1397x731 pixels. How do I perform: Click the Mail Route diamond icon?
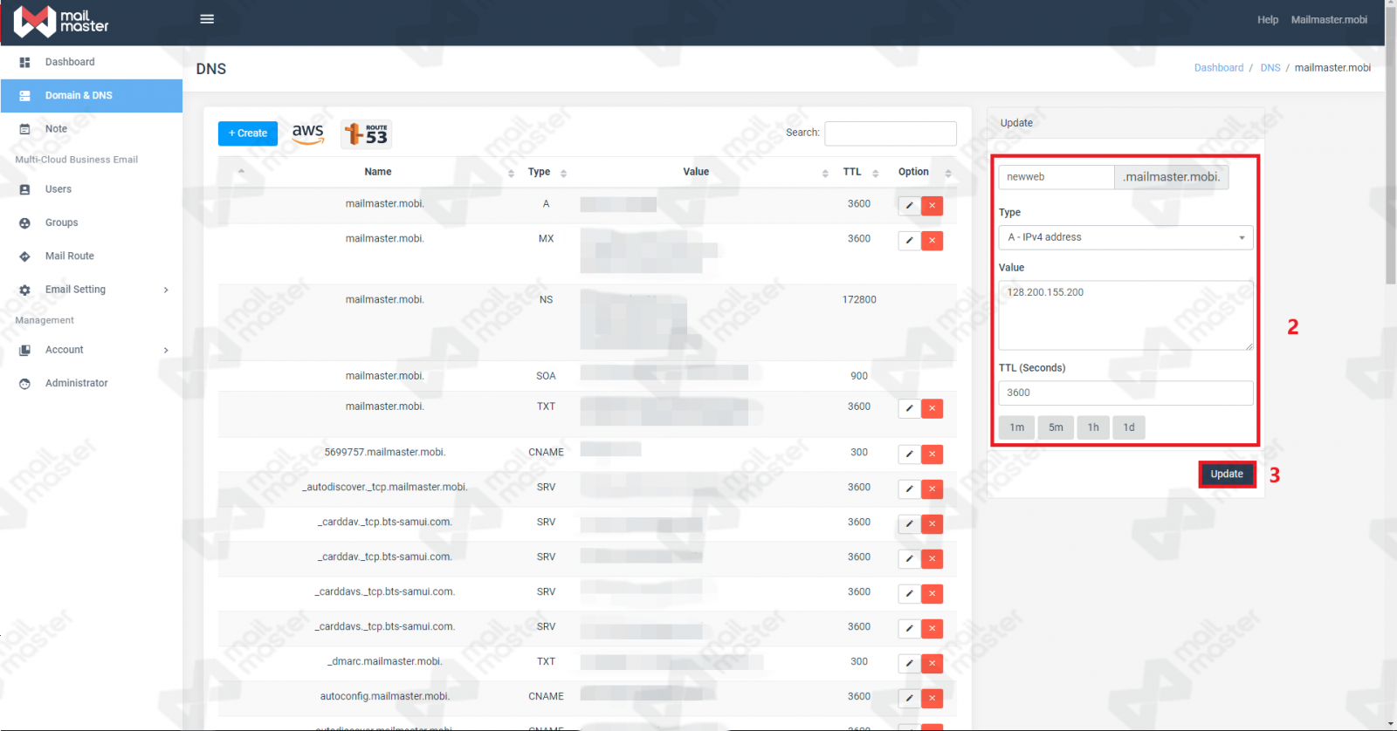(24, 256)
